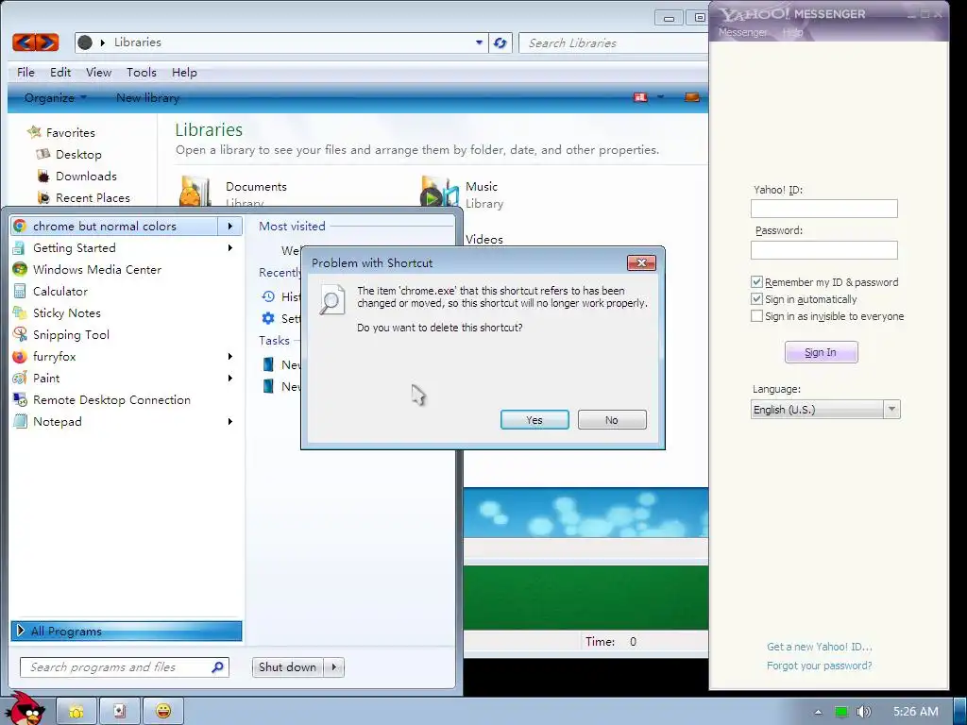This screenshot has height=725, width=967.
Task: Open the view options dropdown arrow
Action: point(660,97)
